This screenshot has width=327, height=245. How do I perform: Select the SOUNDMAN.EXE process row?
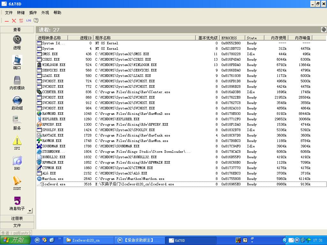pos(181,146)
